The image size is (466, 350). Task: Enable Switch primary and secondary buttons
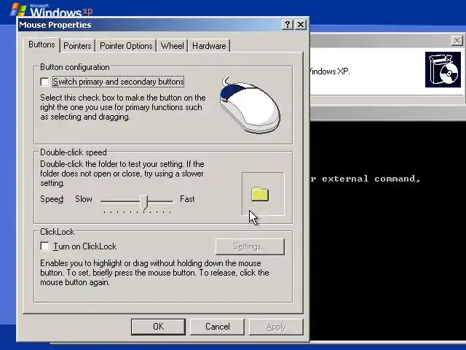click(x=44, y=82)
